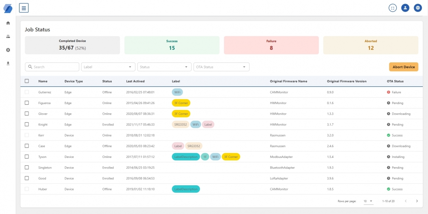Open the OTA Status filter dropdown

[x=221, y=67]
